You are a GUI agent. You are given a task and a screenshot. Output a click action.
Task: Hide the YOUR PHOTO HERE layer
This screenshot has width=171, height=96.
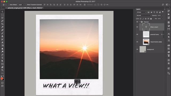click(x=137, y=42)
